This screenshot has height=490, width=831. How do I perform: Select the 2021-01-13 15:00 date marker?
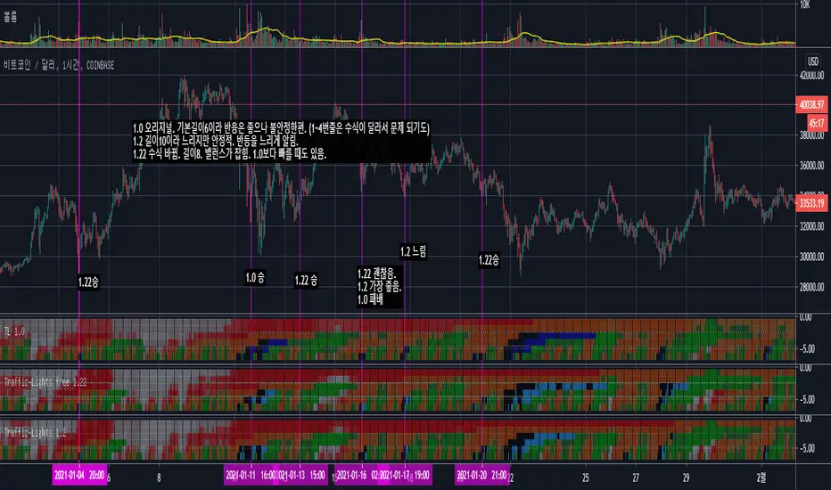point(301,475)
